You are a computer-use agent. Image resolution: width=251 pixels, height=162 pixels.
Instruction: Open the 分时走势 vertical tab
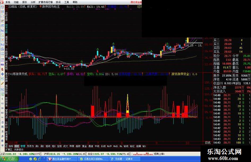click(6, 16)
